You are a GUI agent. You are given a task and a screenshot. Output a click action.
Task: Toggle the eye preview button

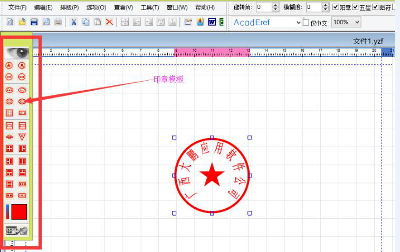pos(17,53)
